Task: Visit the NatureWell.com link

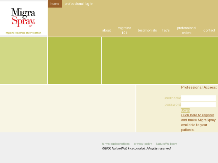Action: click(x=166, y=144)
